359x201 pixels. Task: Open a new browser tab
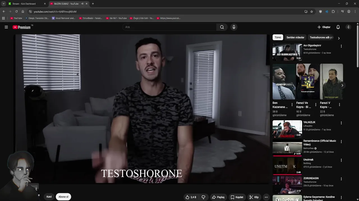point(93,4)
